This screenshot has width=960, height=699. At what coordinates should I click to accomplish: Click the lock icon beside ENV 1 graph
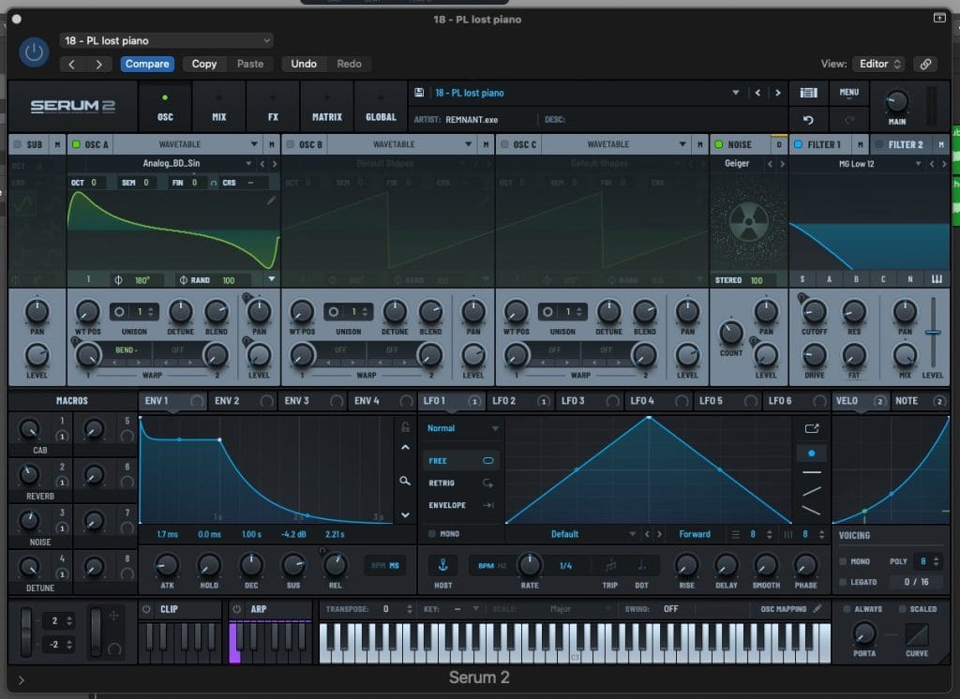405,426
